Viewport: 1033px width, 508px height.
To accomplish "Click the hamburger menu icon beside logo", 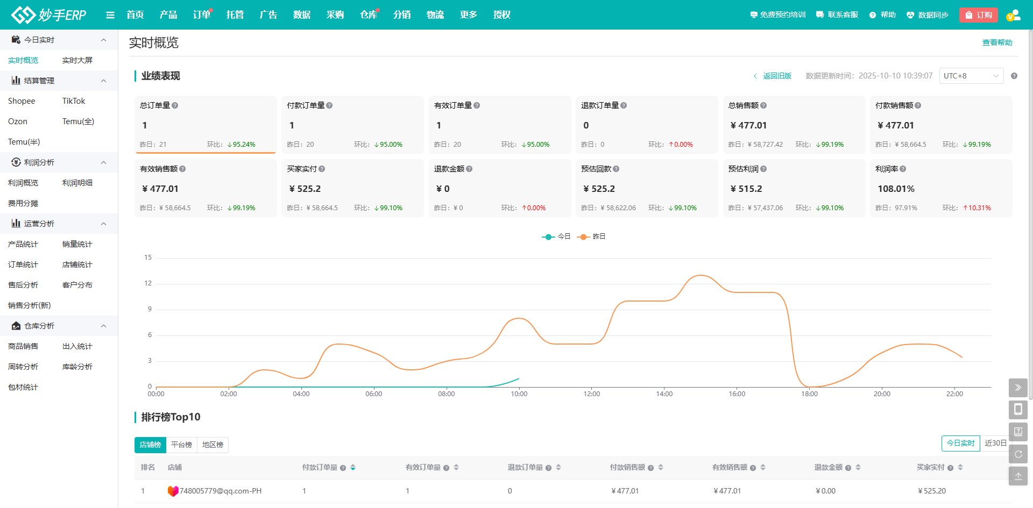I will coord(110,15).
